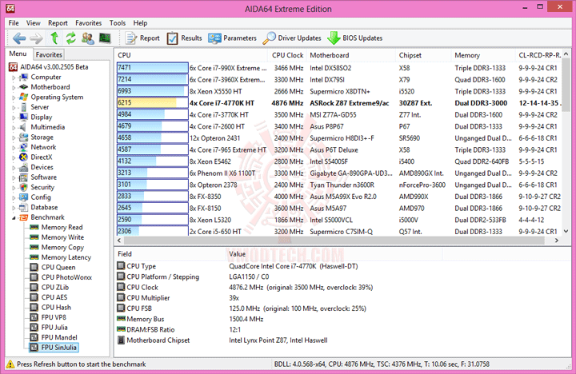Image resolution: width=576 pixels, height=374 pixels.
Task: Select the CPU Hash benchmark
Action: pos(50,307)
